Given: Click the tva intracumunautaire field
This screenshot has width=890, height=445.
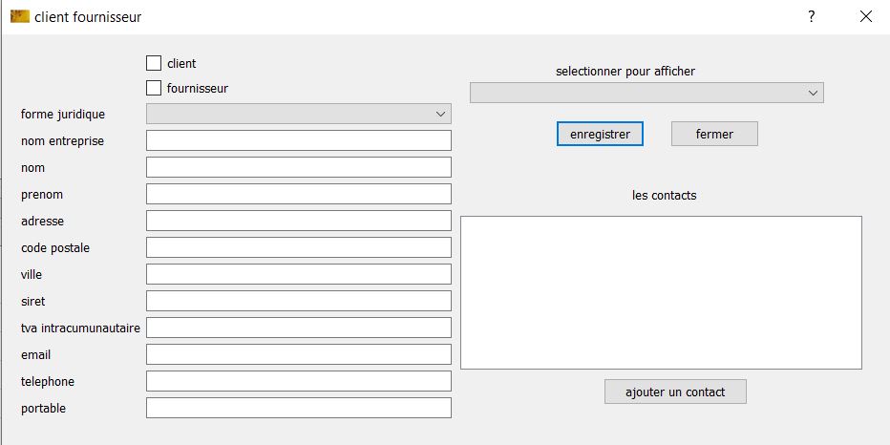Looking at the screenshot, I should pos(298,328).
